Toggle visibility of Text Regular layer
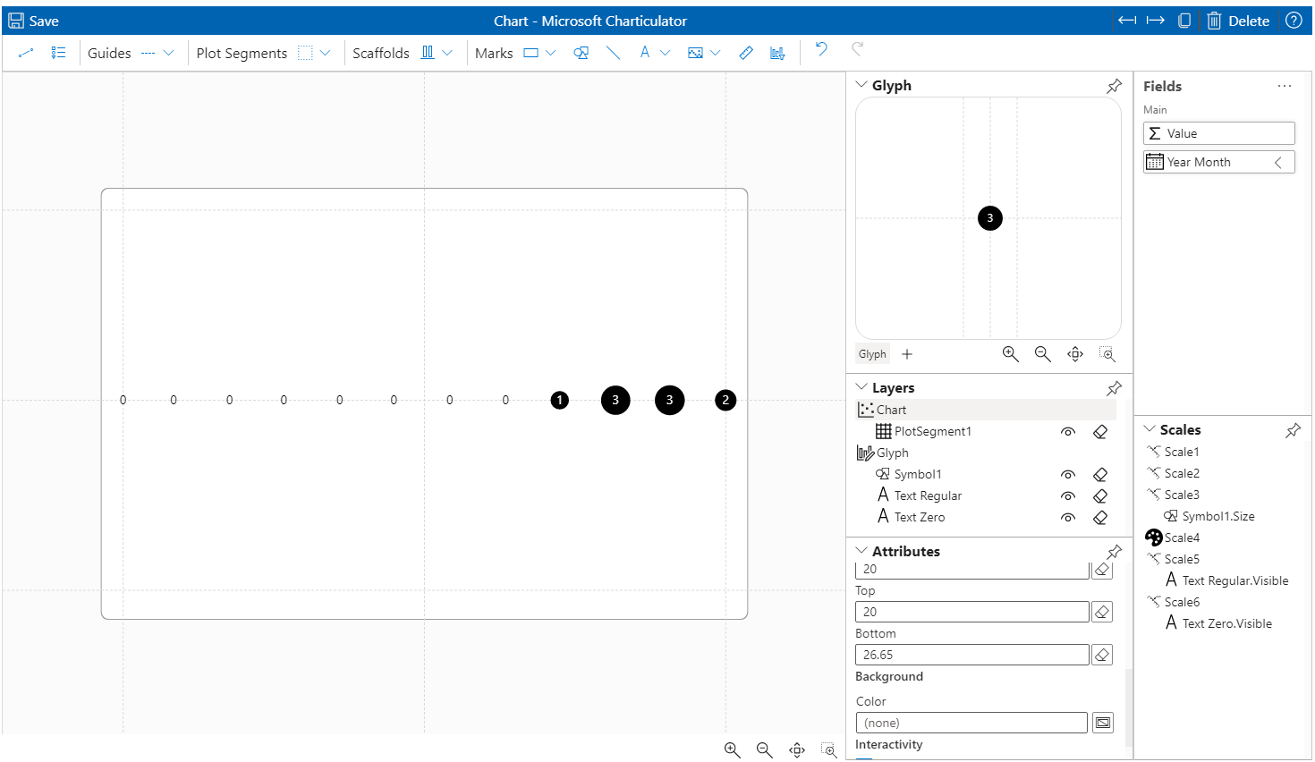Screen dimensions: 1315x762 (x=1068, y=496)
